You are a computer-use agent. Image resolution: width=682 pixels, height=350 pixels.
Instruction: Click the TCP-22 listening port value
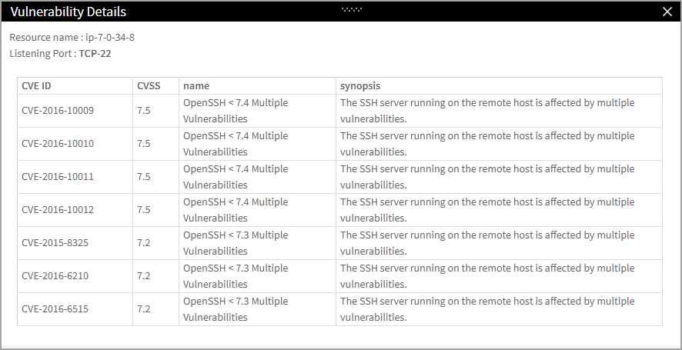point(95,54)
